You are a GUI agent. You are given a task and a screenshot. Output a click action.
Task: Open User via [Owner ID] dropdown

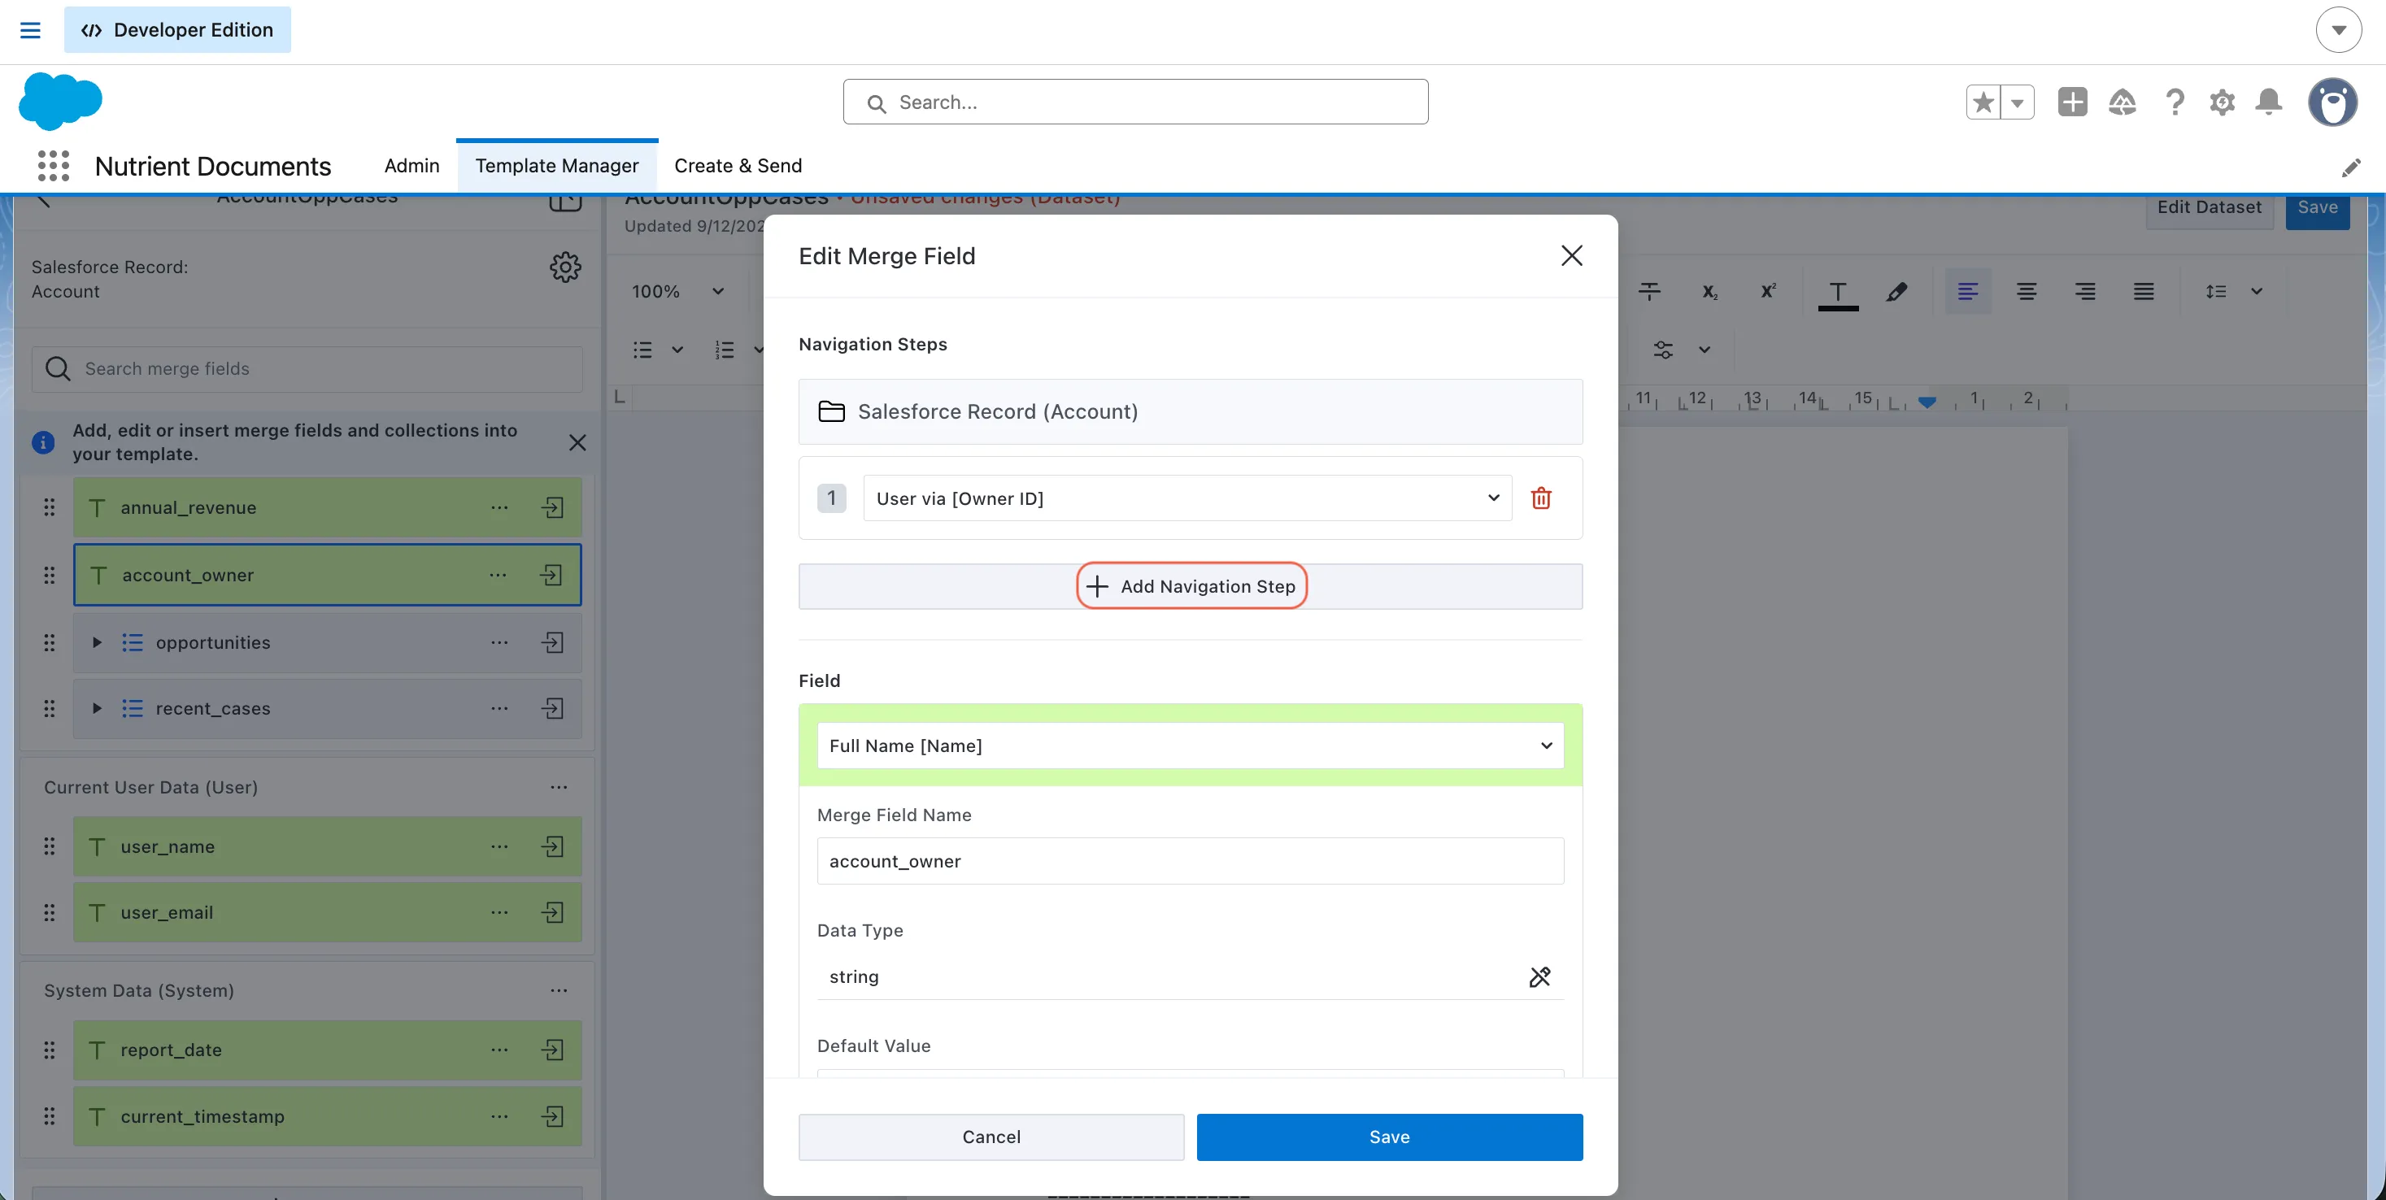tap(1186, 498)
